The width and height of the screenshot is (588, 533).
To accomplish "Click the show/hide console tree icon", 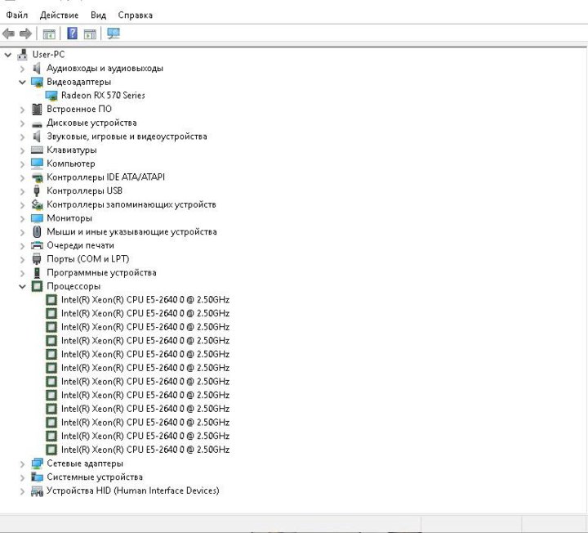I will click(49, 34).
